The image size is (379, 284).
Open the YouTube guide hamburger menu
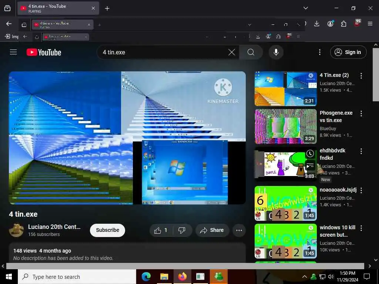(13, 52)
